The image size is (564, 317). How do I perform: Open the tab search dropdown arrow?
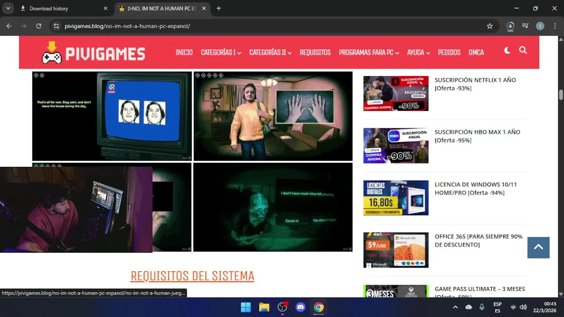pyautogui.click(x=8, y=8)
